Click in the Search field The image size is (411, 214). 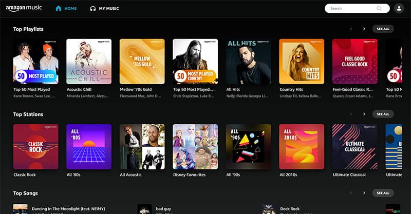point(357,8)
